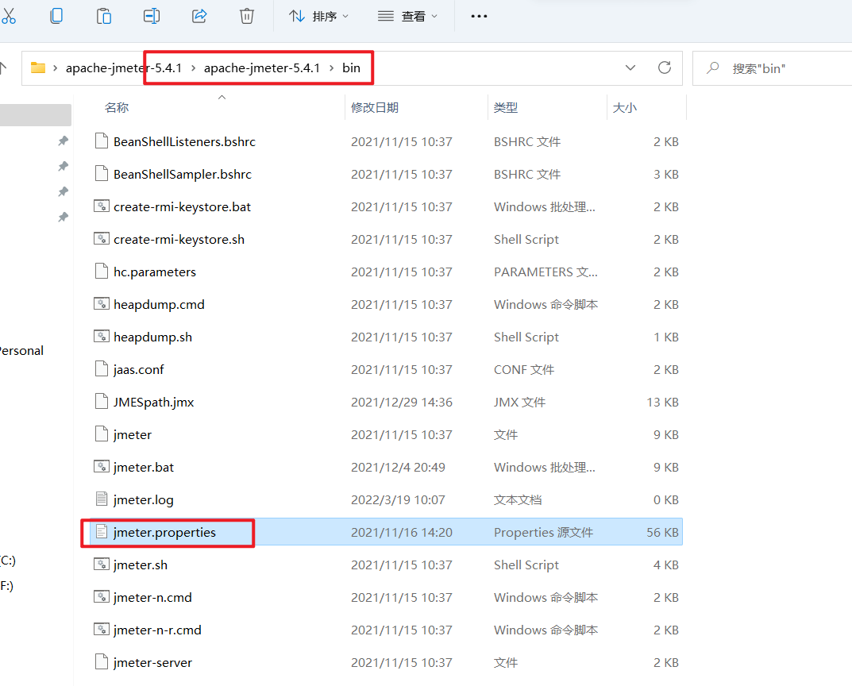Click file icon of jmeter.properties
The height and width of the screenshot is (686, 852).
(x=102, y=532)
